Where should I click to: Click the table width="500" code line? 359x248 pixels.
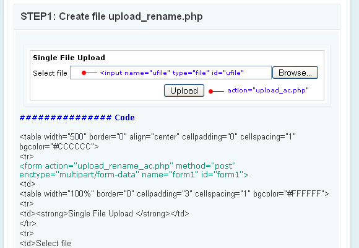[x=157, y=137]
